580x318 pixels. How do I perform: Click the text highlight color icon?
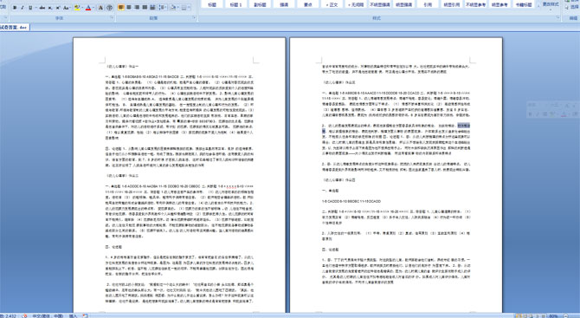[77, 8]
